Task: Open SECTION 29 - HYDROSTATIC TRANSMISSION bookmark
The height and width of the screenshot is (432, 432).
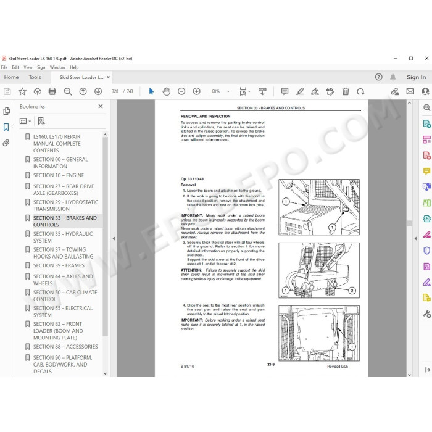Action: tap(65, 206)
